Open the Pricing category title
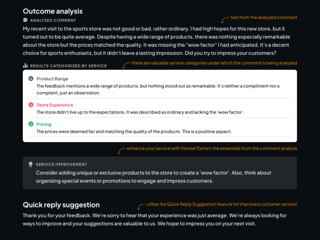 coord(44,124)
